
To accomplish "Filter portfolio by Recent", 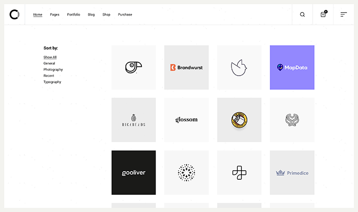I will (49, 76).
